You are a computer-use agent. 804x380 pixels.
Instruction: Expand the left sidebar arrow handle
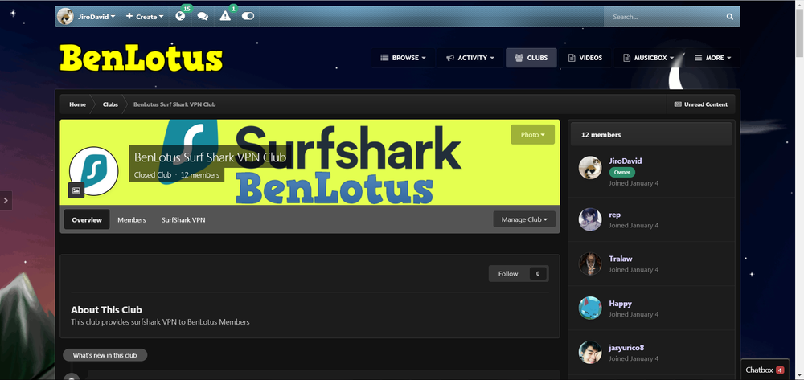click(x=6, y=200)
